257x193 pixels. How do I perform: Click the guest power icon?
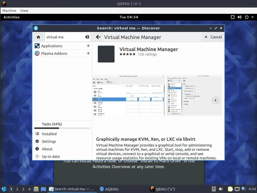click(x=246, y=17)
